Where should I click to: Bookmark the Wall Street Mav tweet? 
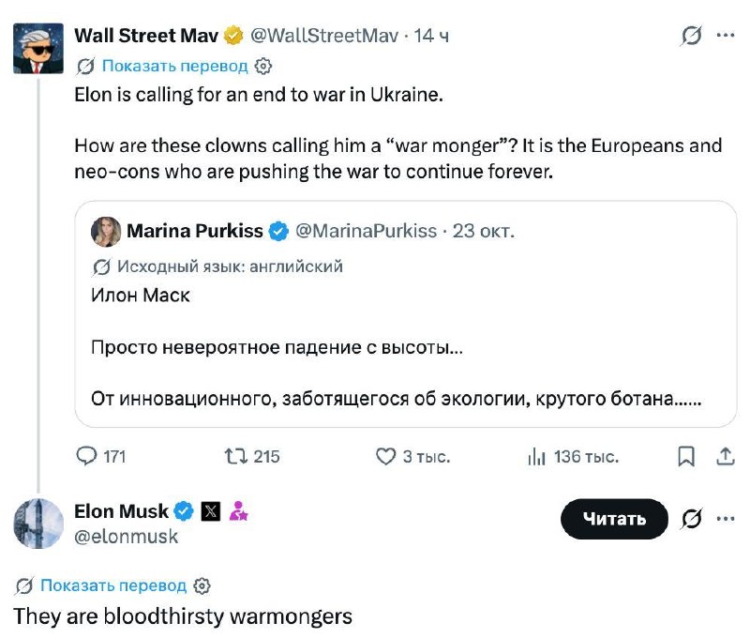click(686, 456)
